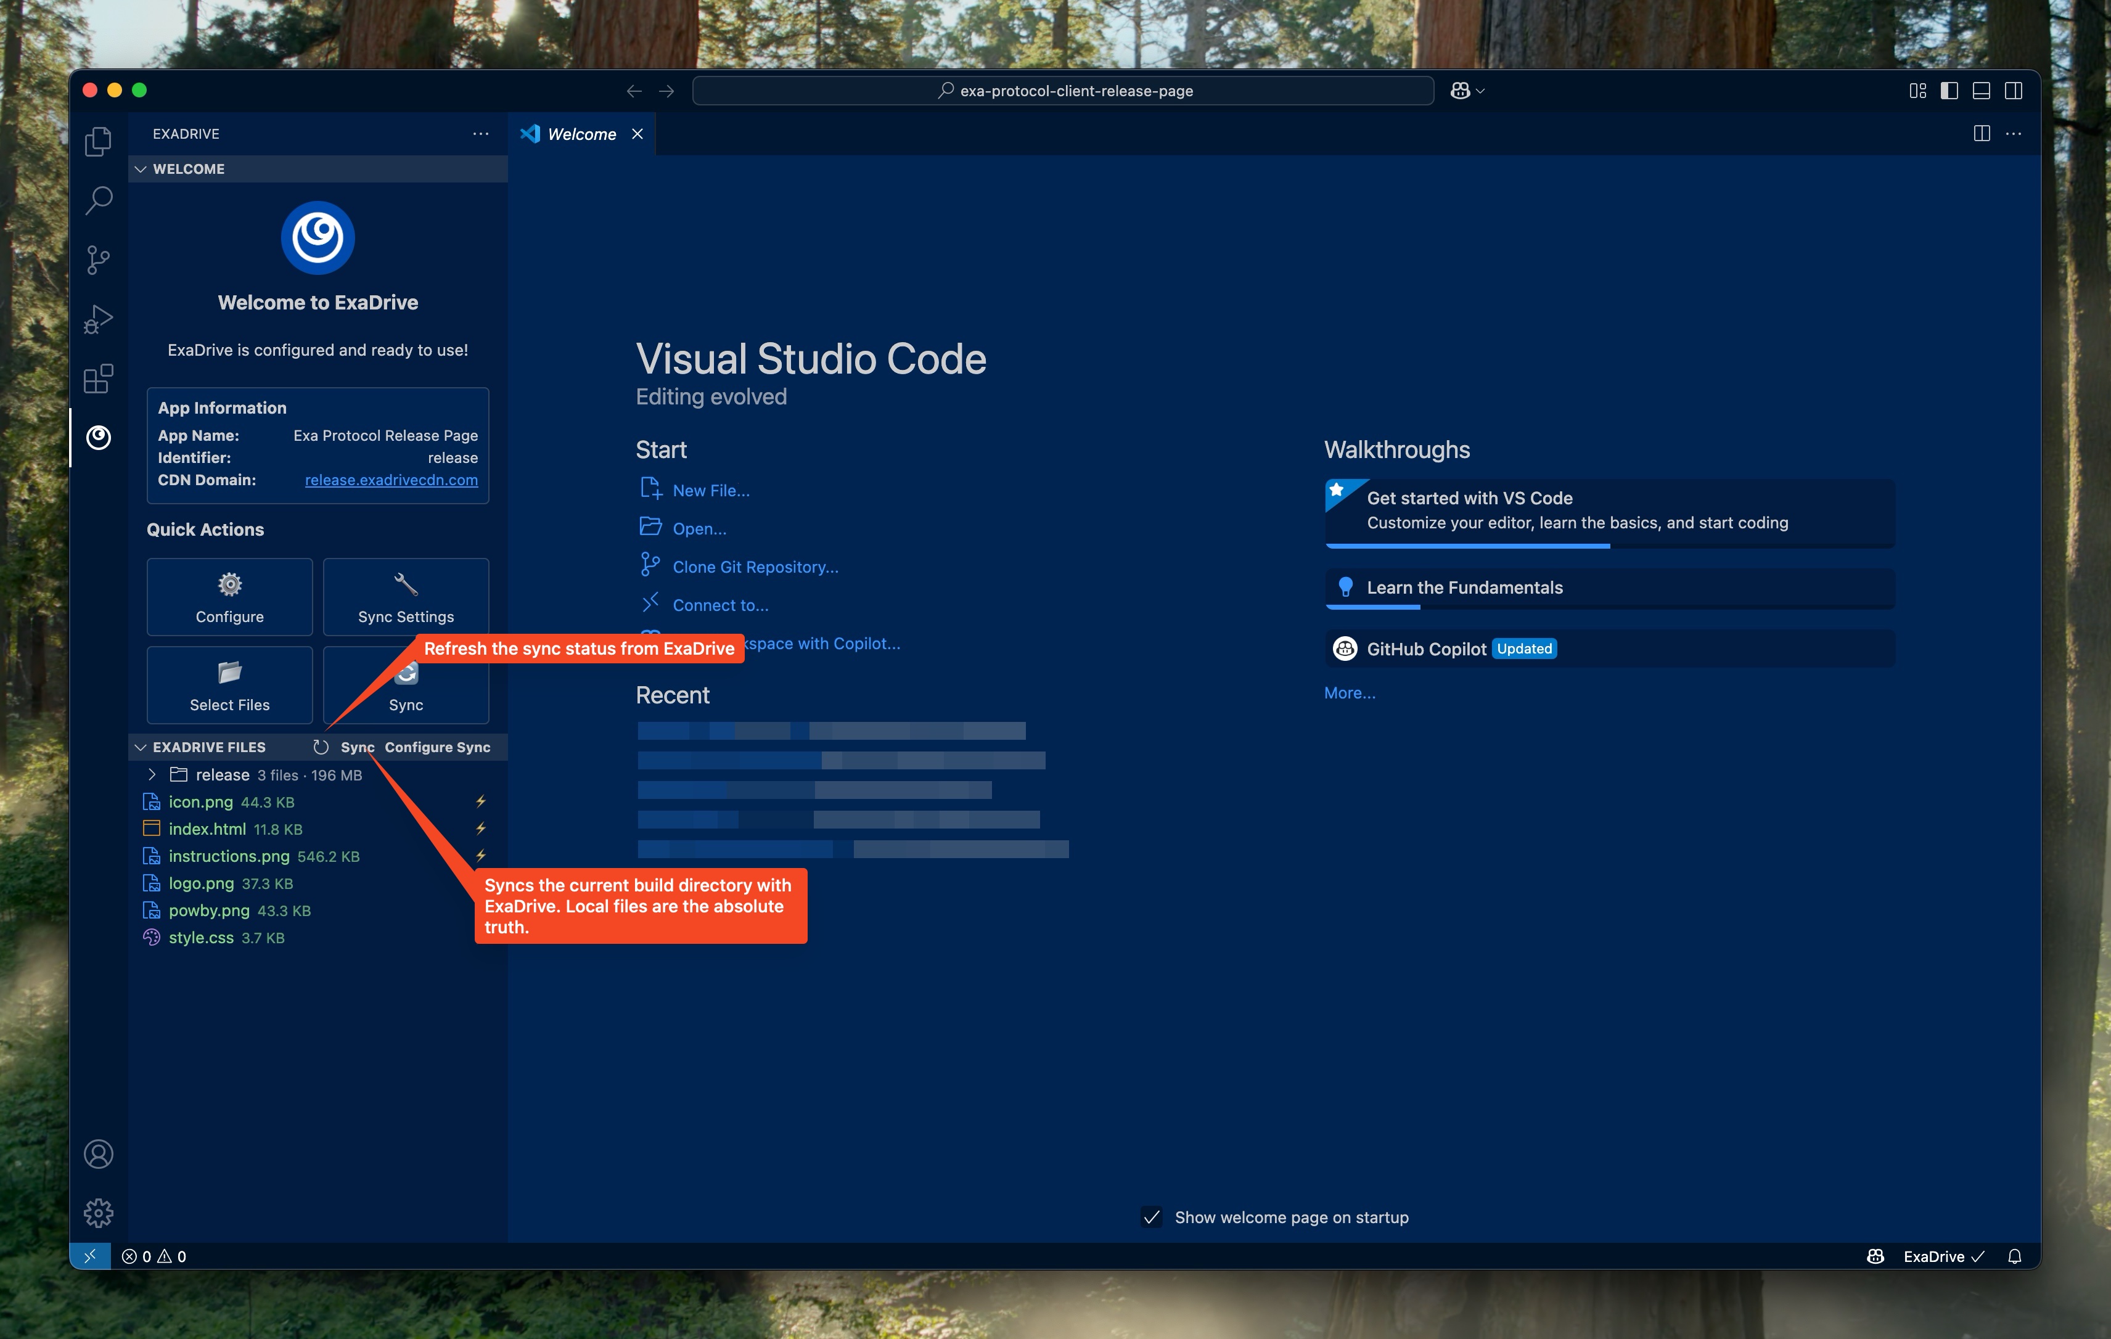The width and height of the screenshot is (2111, 1339).
Task: Select logo.png in the file list
Action: point(318,883)
